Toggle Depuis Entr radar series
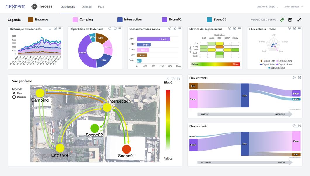The height and width of the screenshot is (176, 310). (x=268, y=61)
